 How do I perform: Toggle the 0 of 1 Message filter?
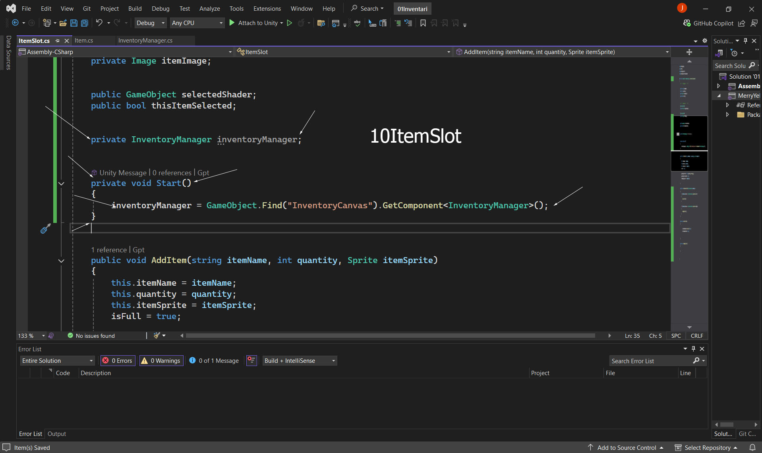coord(214,361)
